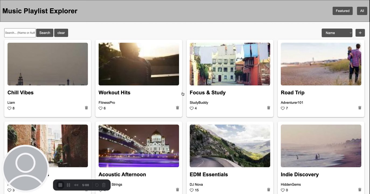Discard the recording using the toolbar trash icon

point(104,185)
